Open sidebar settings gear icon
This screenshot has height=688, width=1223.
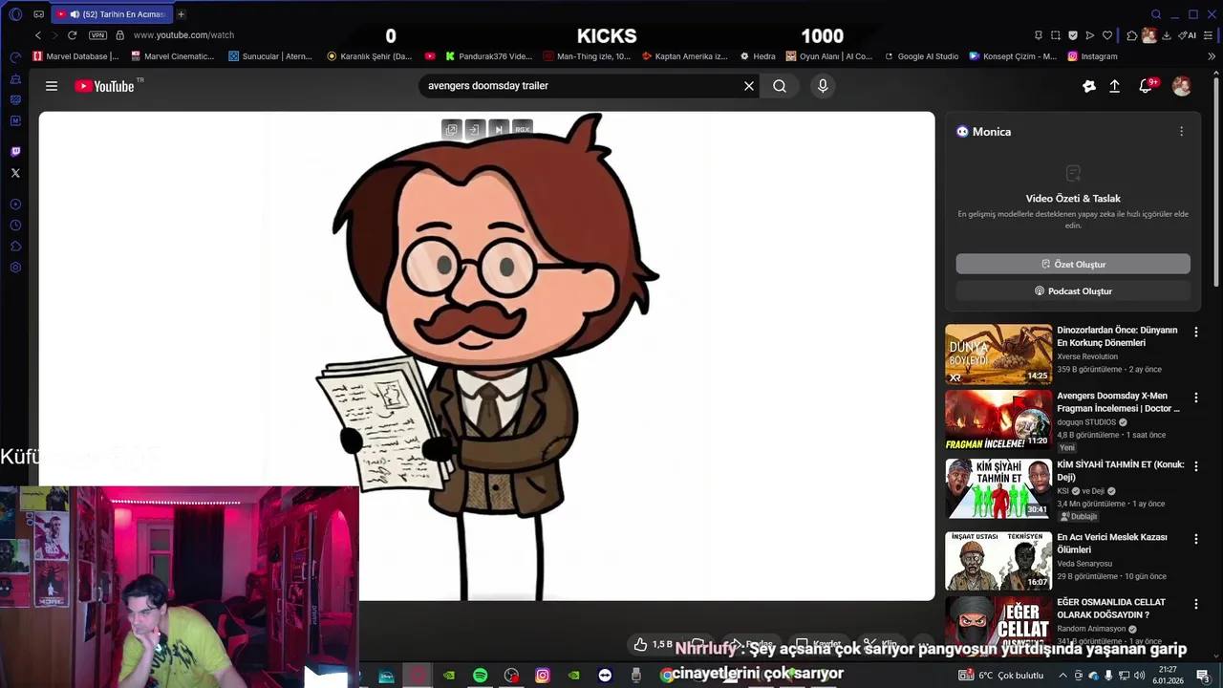[15, 268]
